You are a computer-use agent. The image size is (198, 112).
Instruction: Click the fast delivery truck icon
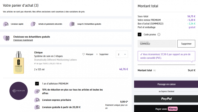pyautogui.click(x=6, y=24)
